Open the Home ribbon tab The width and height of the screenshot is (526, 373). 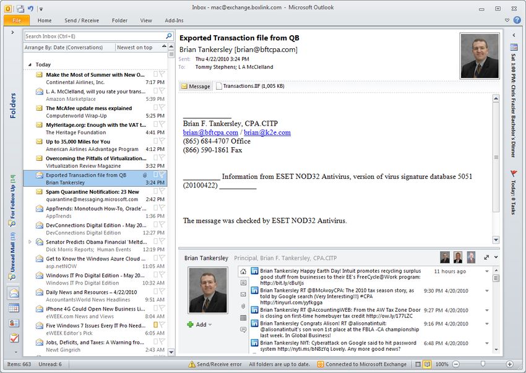[x=45, y=20]
